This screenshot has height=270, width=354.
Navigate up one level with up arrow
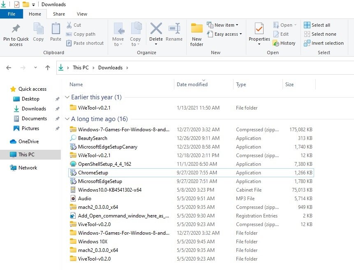pyautogui.click(x=48, y=68)
